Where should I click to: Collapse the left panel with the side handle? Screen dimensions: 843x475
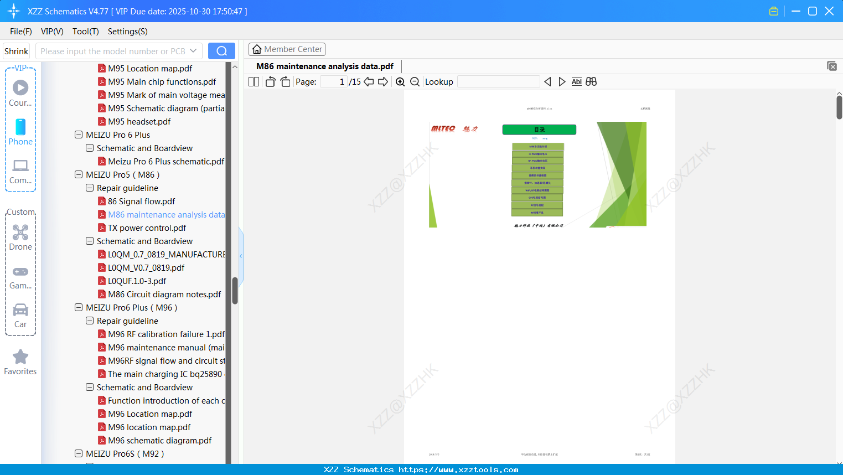coord(241,256)
